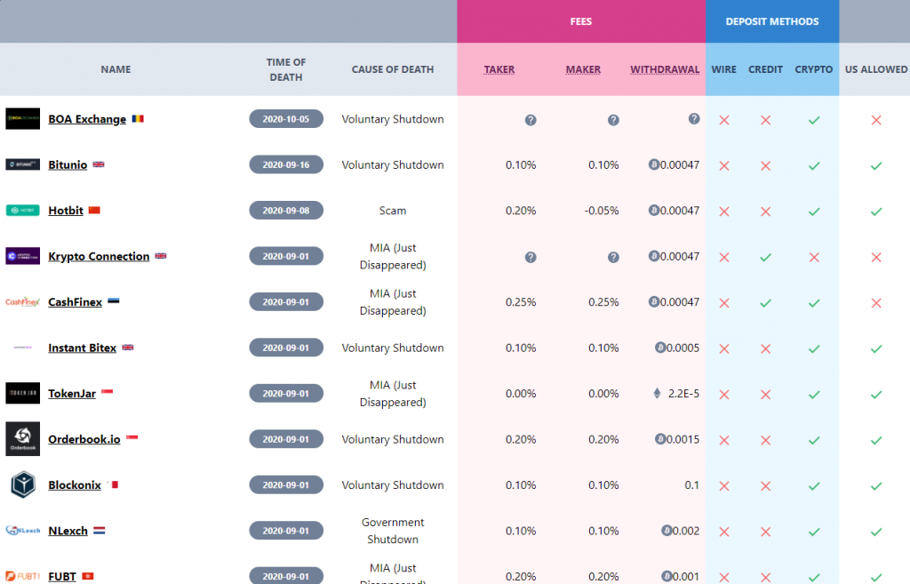Click the Bitcoin icon in Bitunio withdrawal fee

[x=654, y=164]
